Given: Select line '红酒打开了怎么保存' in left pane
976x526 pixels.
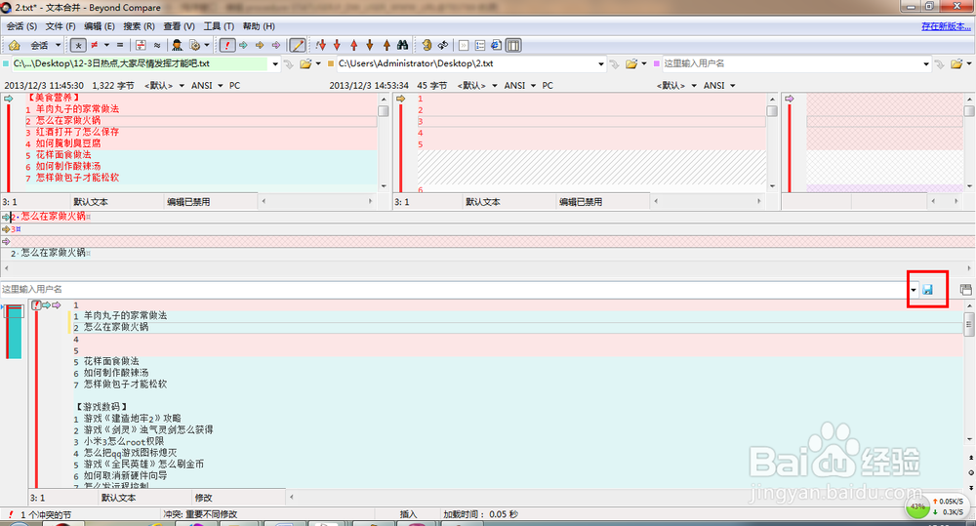Looking at the screenshot, I should (x=77, y=132).
